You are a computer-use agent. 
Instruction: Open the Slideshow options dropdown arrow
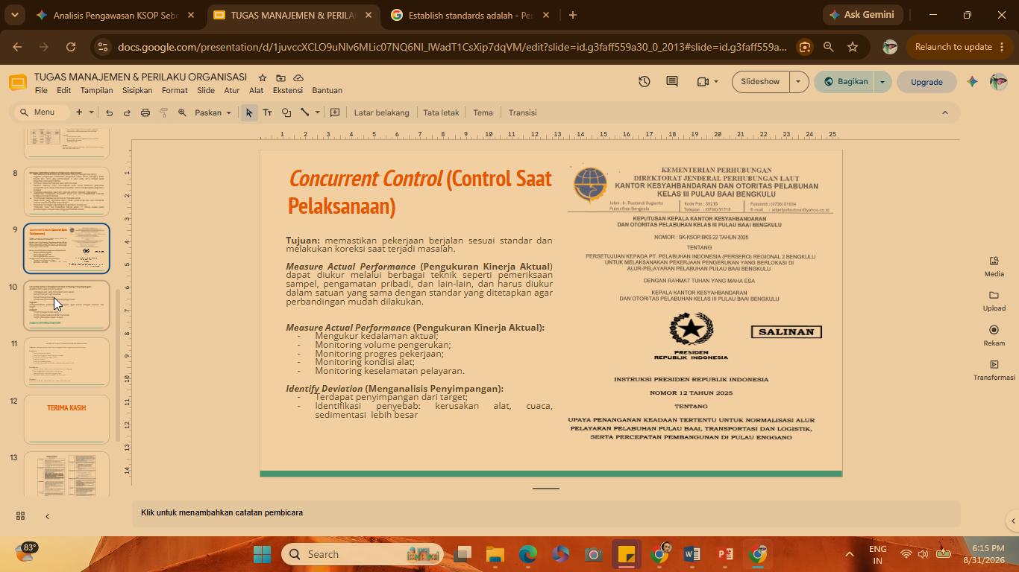click(x=798, y=81)
